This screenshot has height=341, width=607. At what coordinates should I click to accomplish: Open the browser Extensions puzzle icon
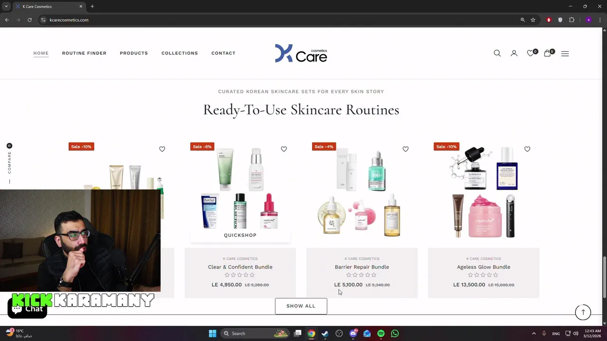pyautogui.click(x=571, y=20)
